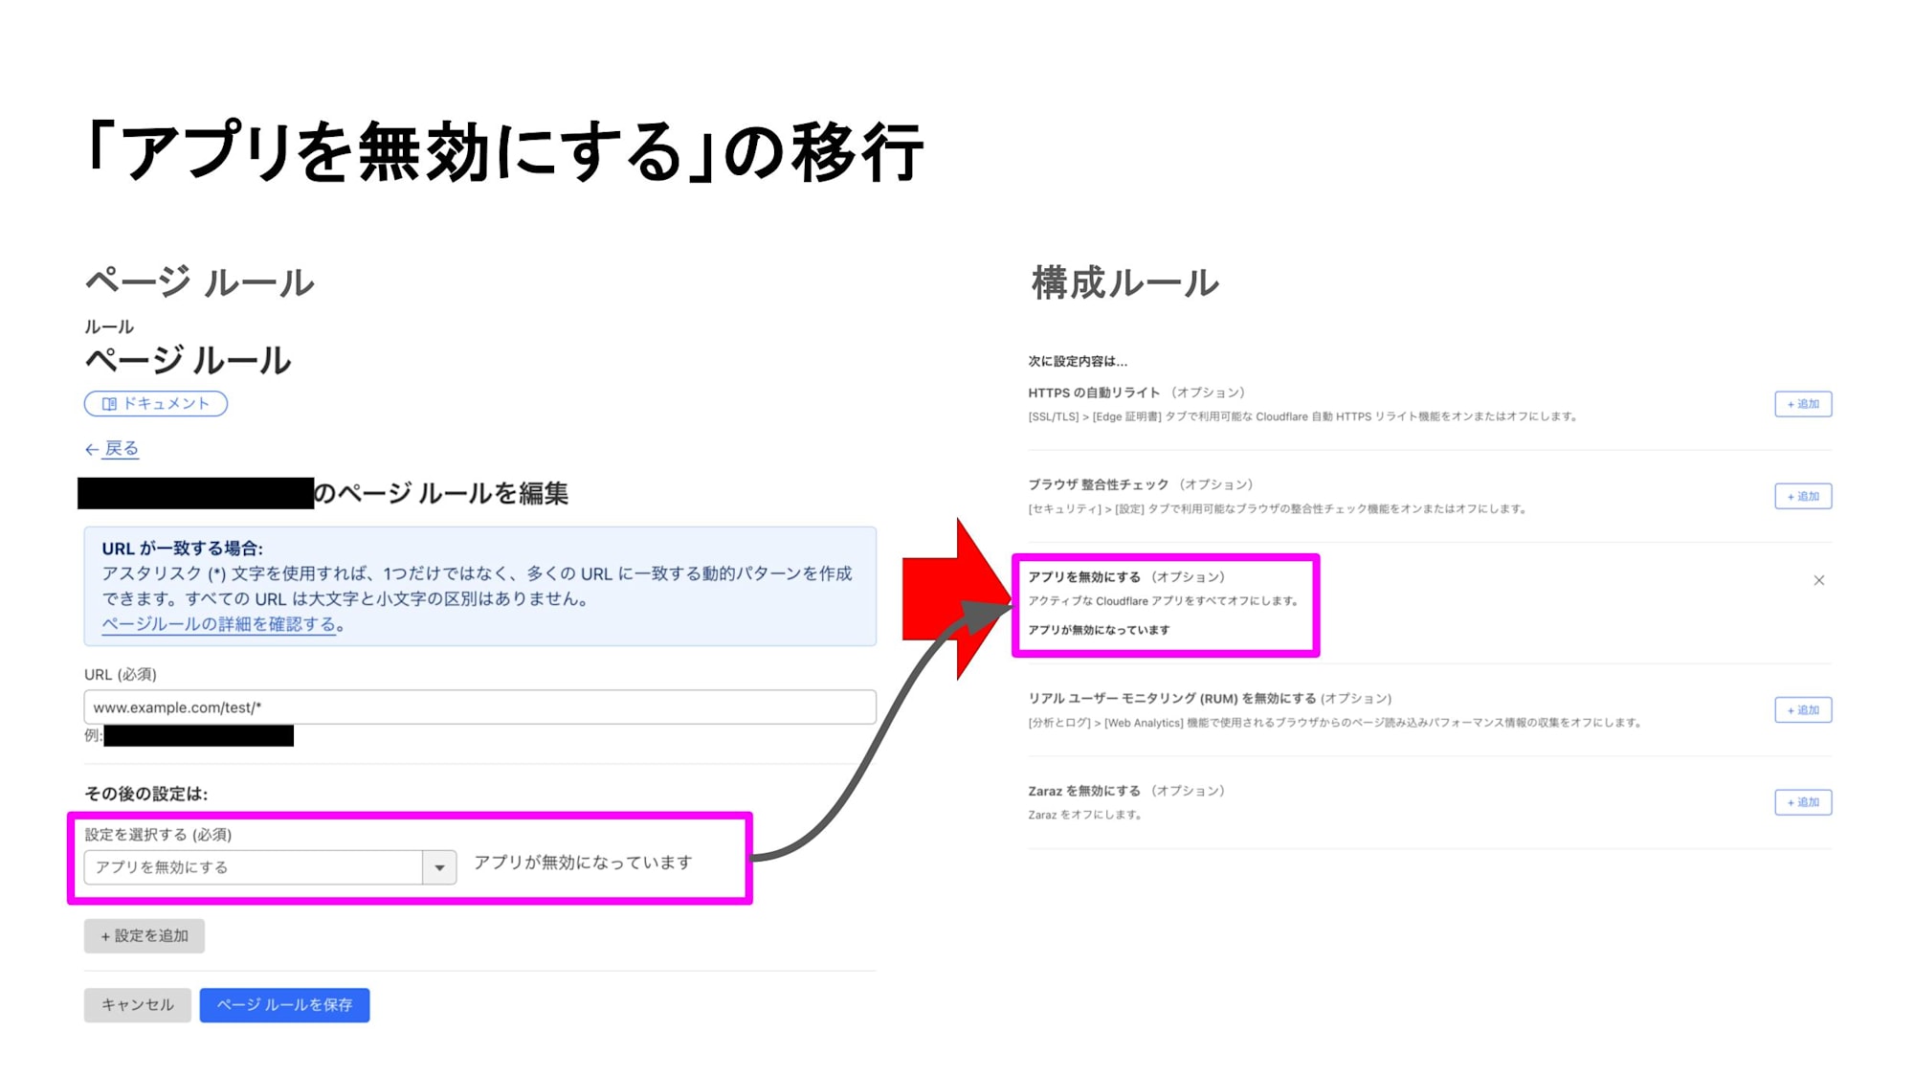Click the その後の設定は: label
The width and height of the screenshot is (1914, 1077).
click(145, 794)
